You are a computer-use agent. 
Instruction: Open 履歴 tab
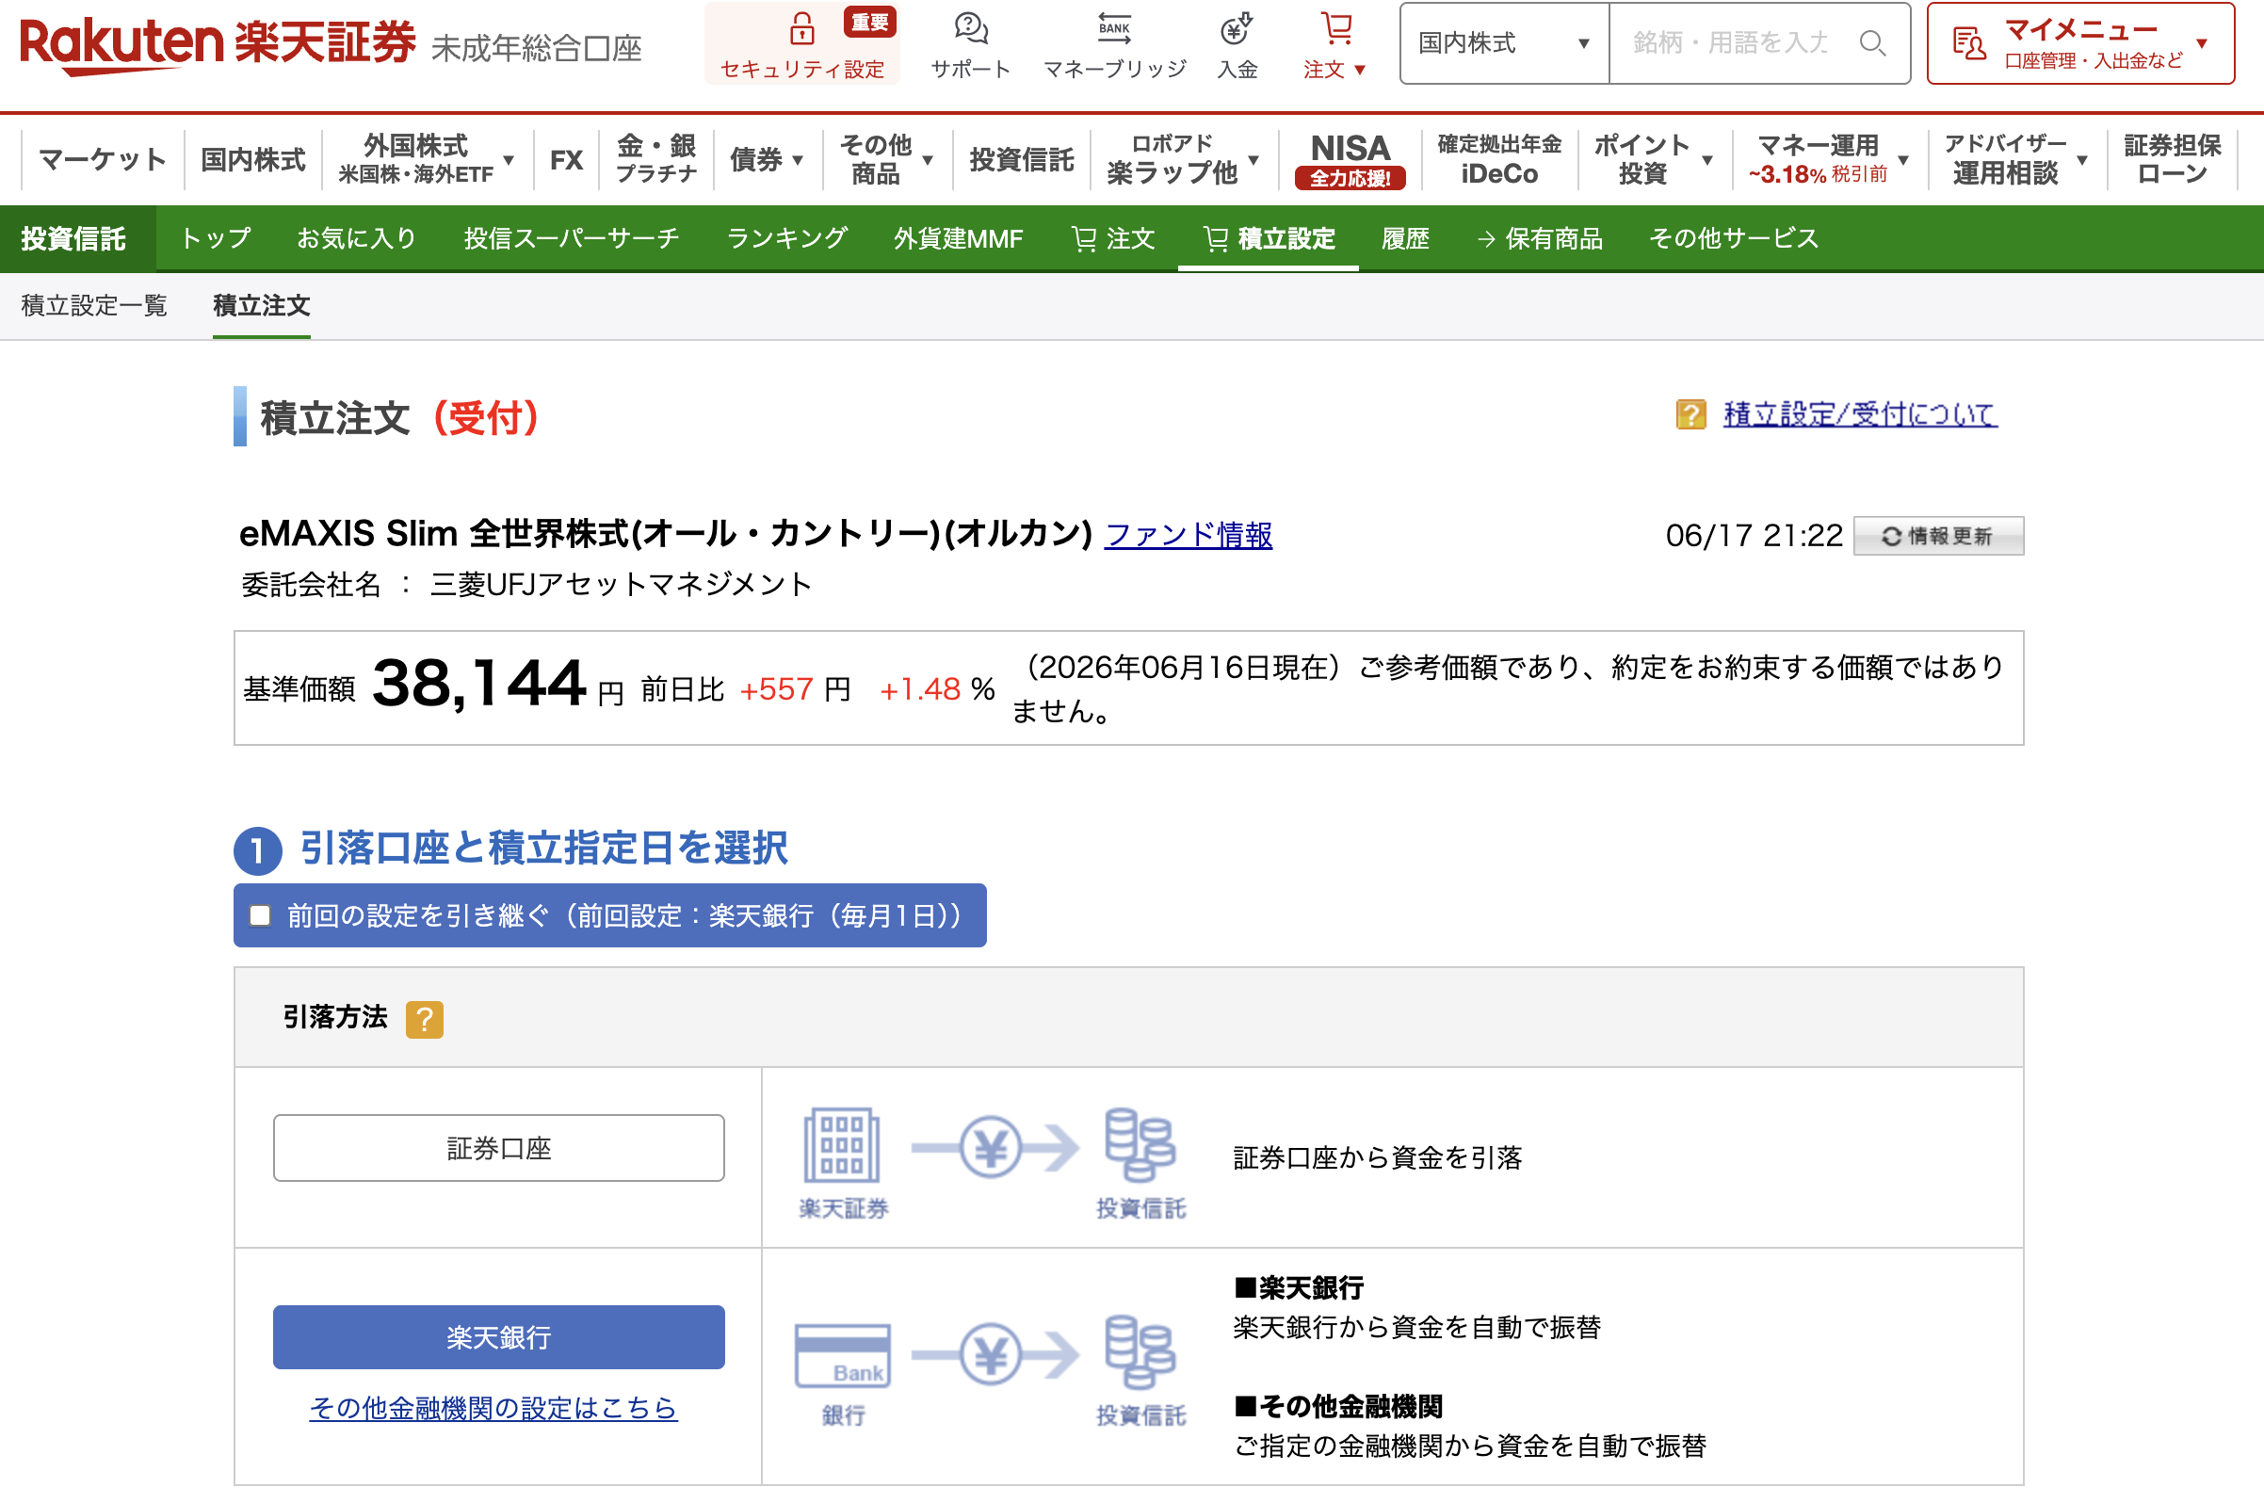tap(1405, 238)
